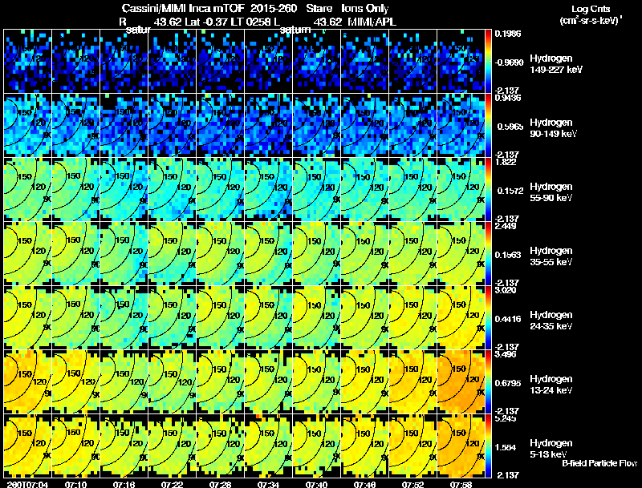The height and width of the screenshot is (488, 642).
Task: Select the Hydrogen 55-90 keV label
Action: [x=551, y=192]
